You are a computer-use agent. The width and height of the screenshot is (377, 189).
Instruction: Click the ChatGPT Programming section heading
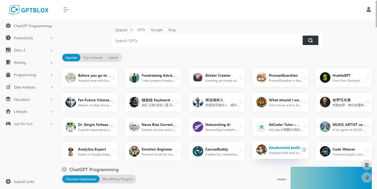94,170
